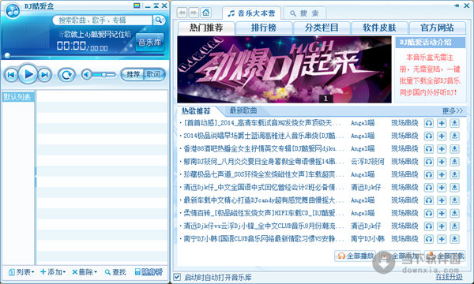This screenshot has height=284, width=474.
Task: Click the 在线升级 link
Action: click(x=449, y=277)
